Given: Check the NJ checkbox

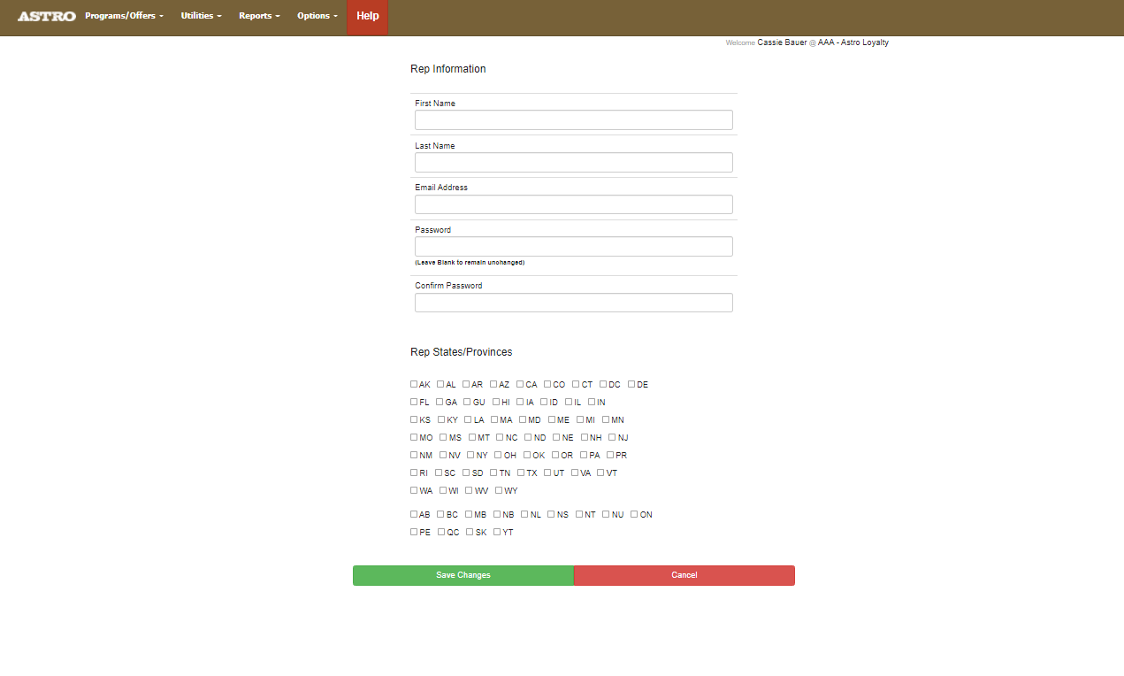Looking at the screenshot, I should [x=612, y=437].
